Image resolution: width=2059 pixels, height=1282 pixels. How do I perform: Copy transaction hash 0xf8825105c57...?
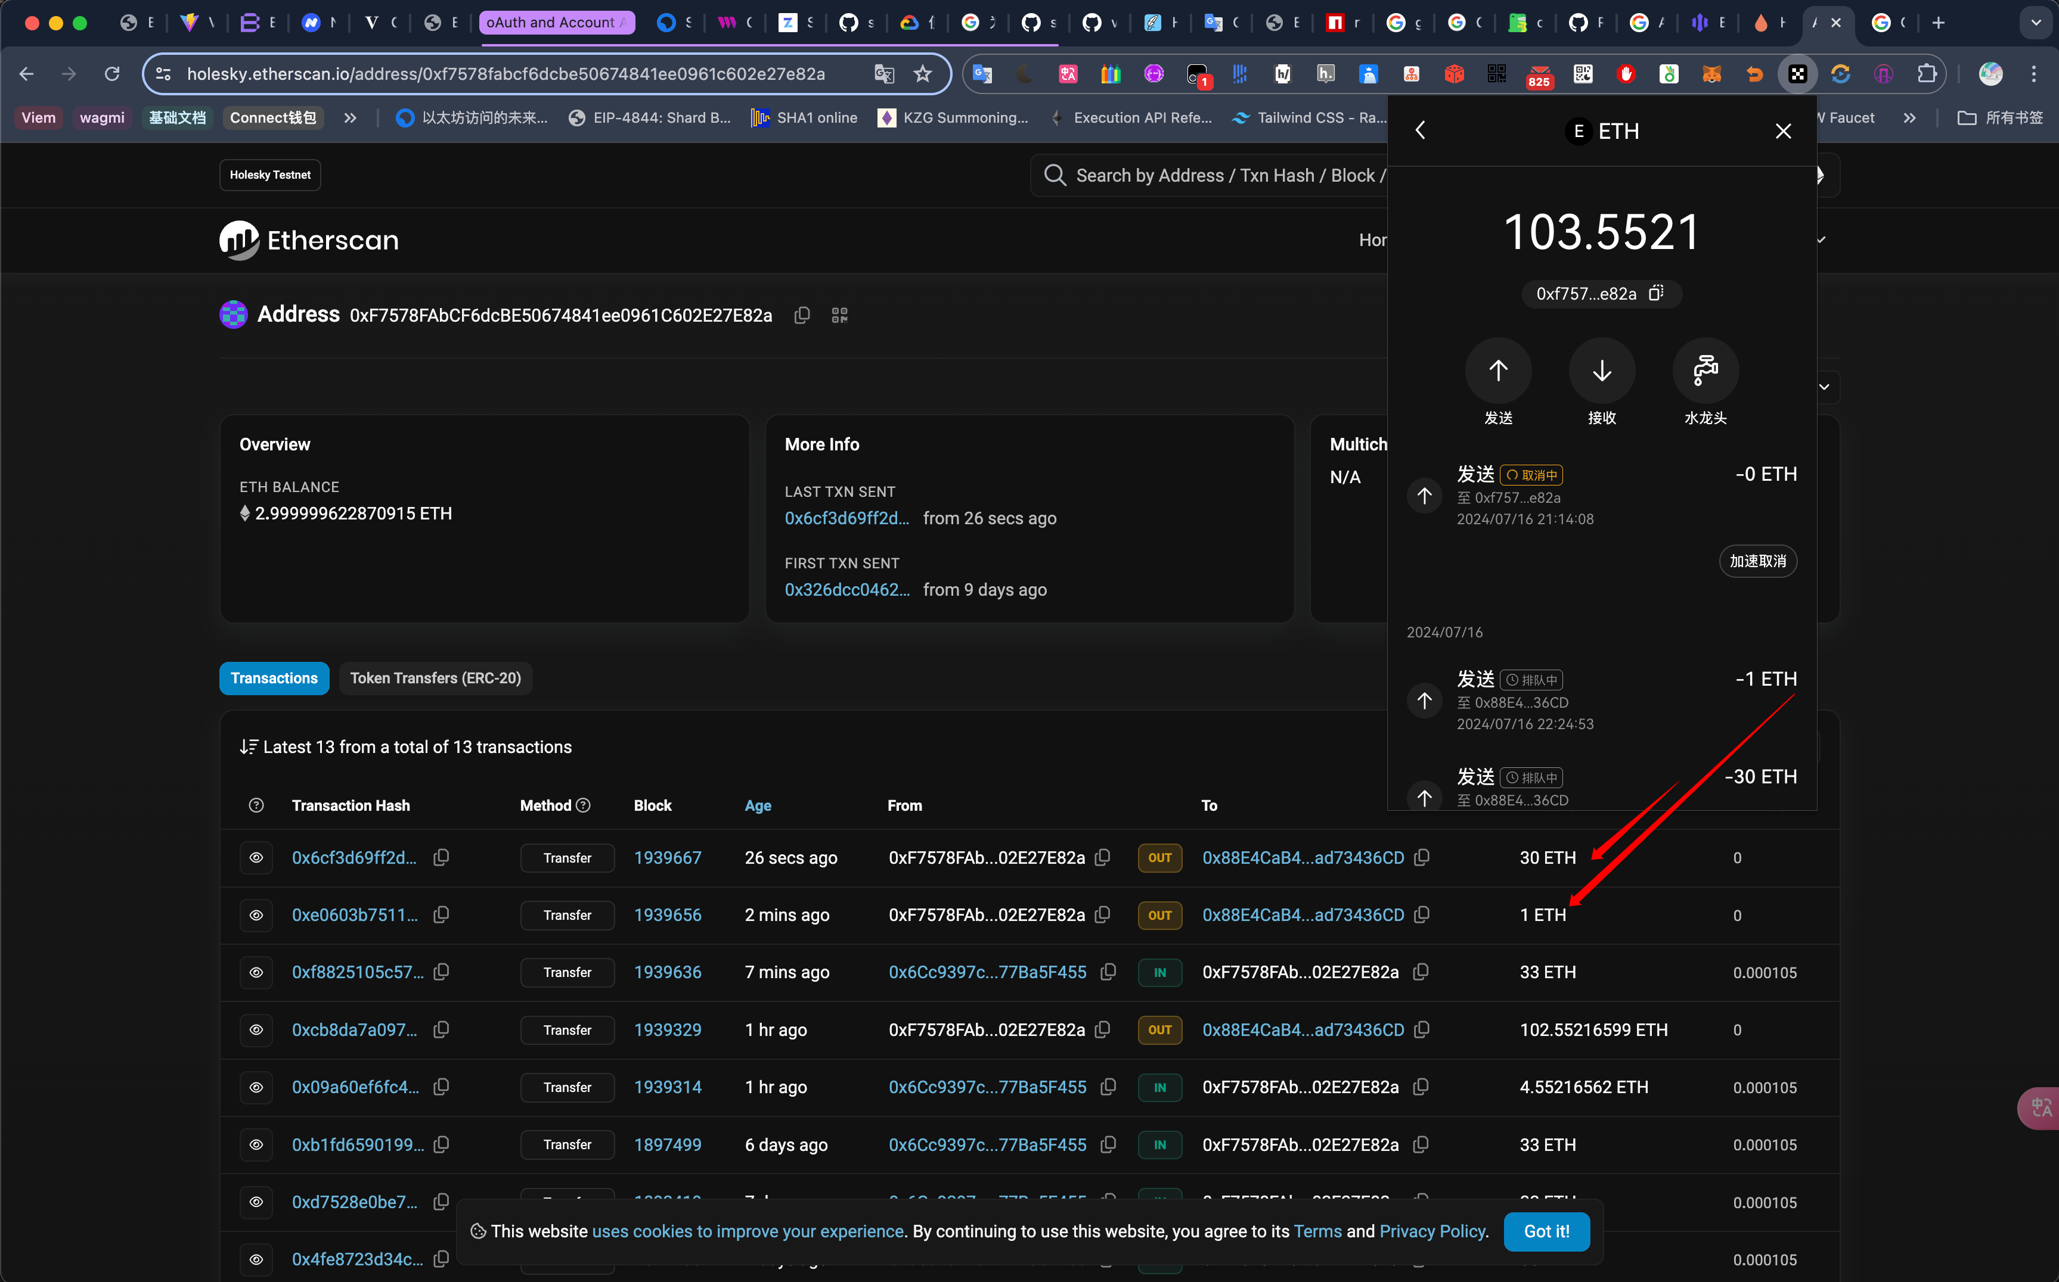point(441,972)
